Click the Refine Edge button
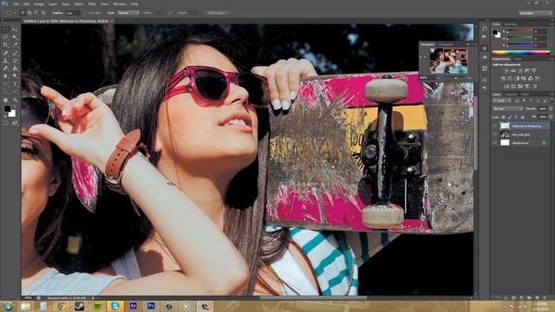This screenshot has height=312, width=555. (x=218, y=13)
